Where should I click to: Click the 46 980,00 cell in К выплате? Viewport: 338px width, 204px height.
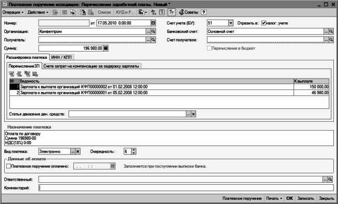coord(311,93)
